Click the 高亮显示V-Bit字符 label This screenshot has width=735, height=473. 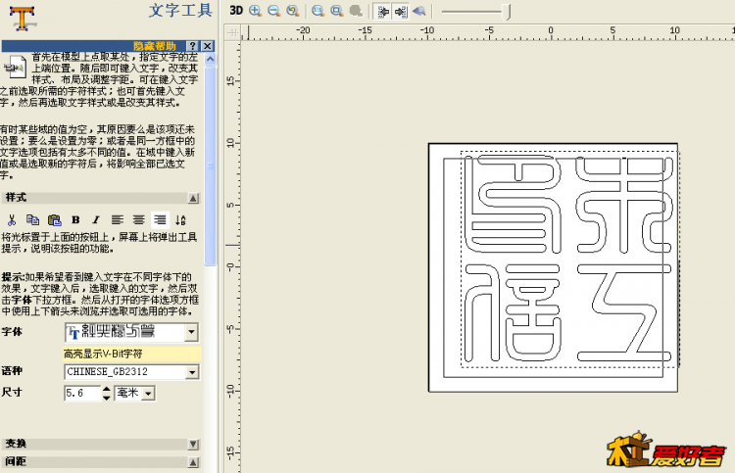pos(103,355)
